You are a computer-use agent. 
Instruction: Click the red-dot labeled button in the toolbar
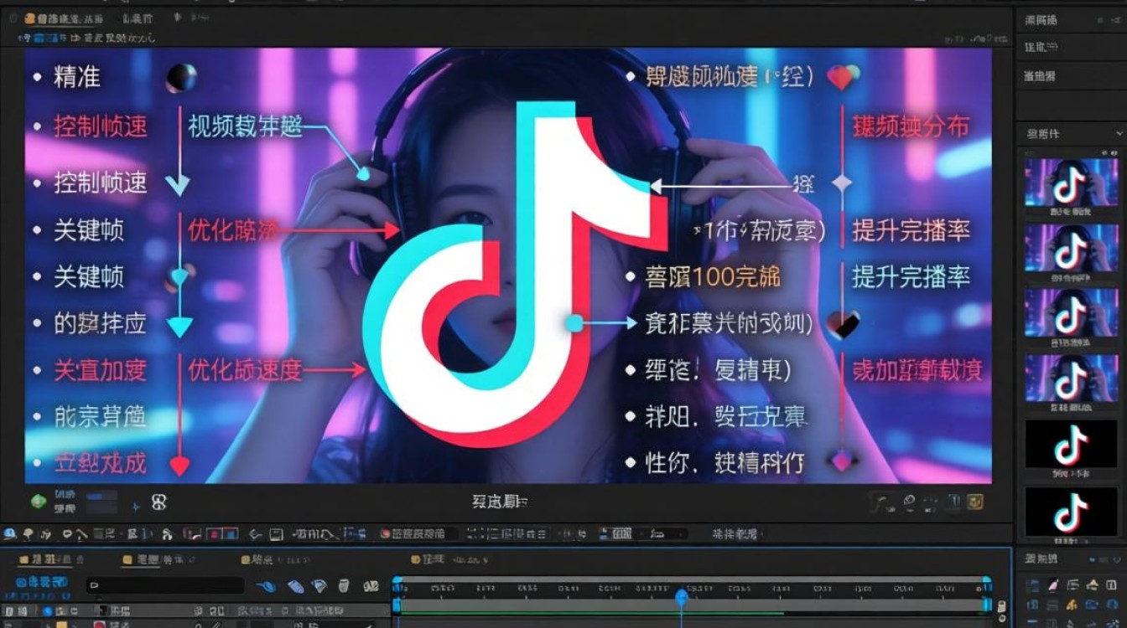pos(418,533)
